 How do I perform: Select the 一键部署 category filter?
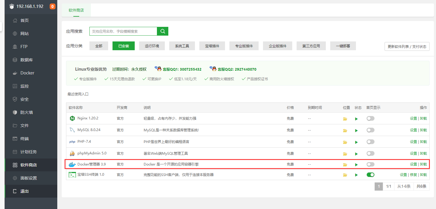343,46
